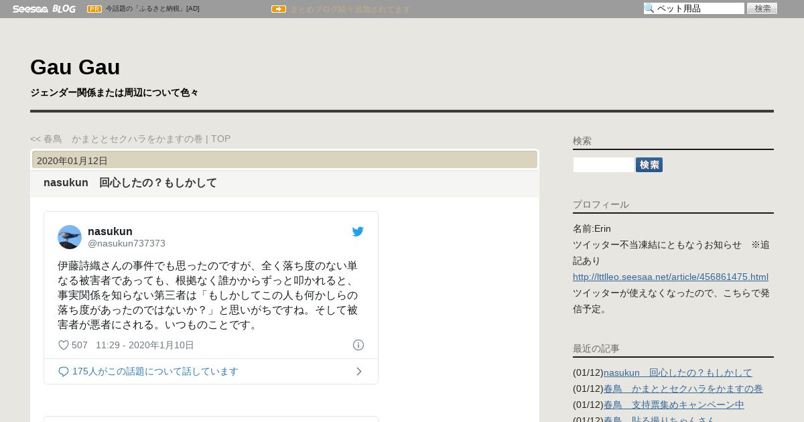Open 175人がこの話題について話しています link
Viewport: 804px width, 422px height.
click(155, 371)
